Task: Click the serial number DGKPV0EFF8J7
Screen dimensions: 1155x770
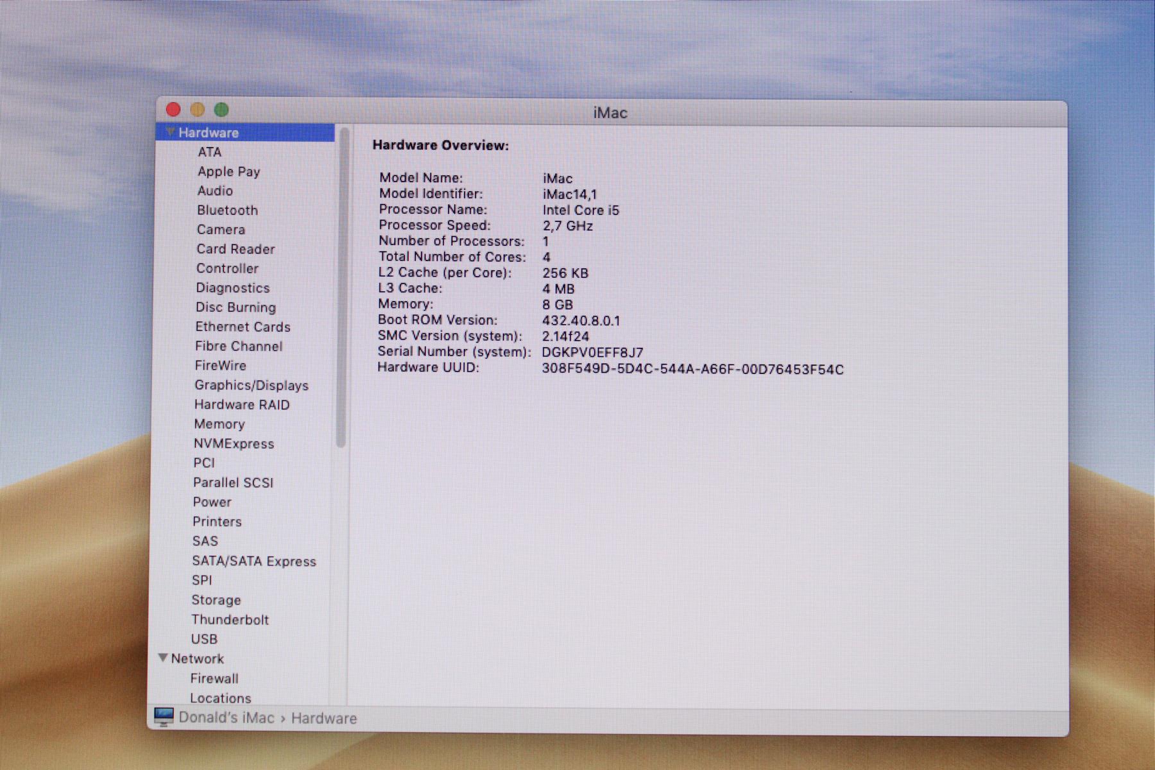Action: tap(592, 353)
